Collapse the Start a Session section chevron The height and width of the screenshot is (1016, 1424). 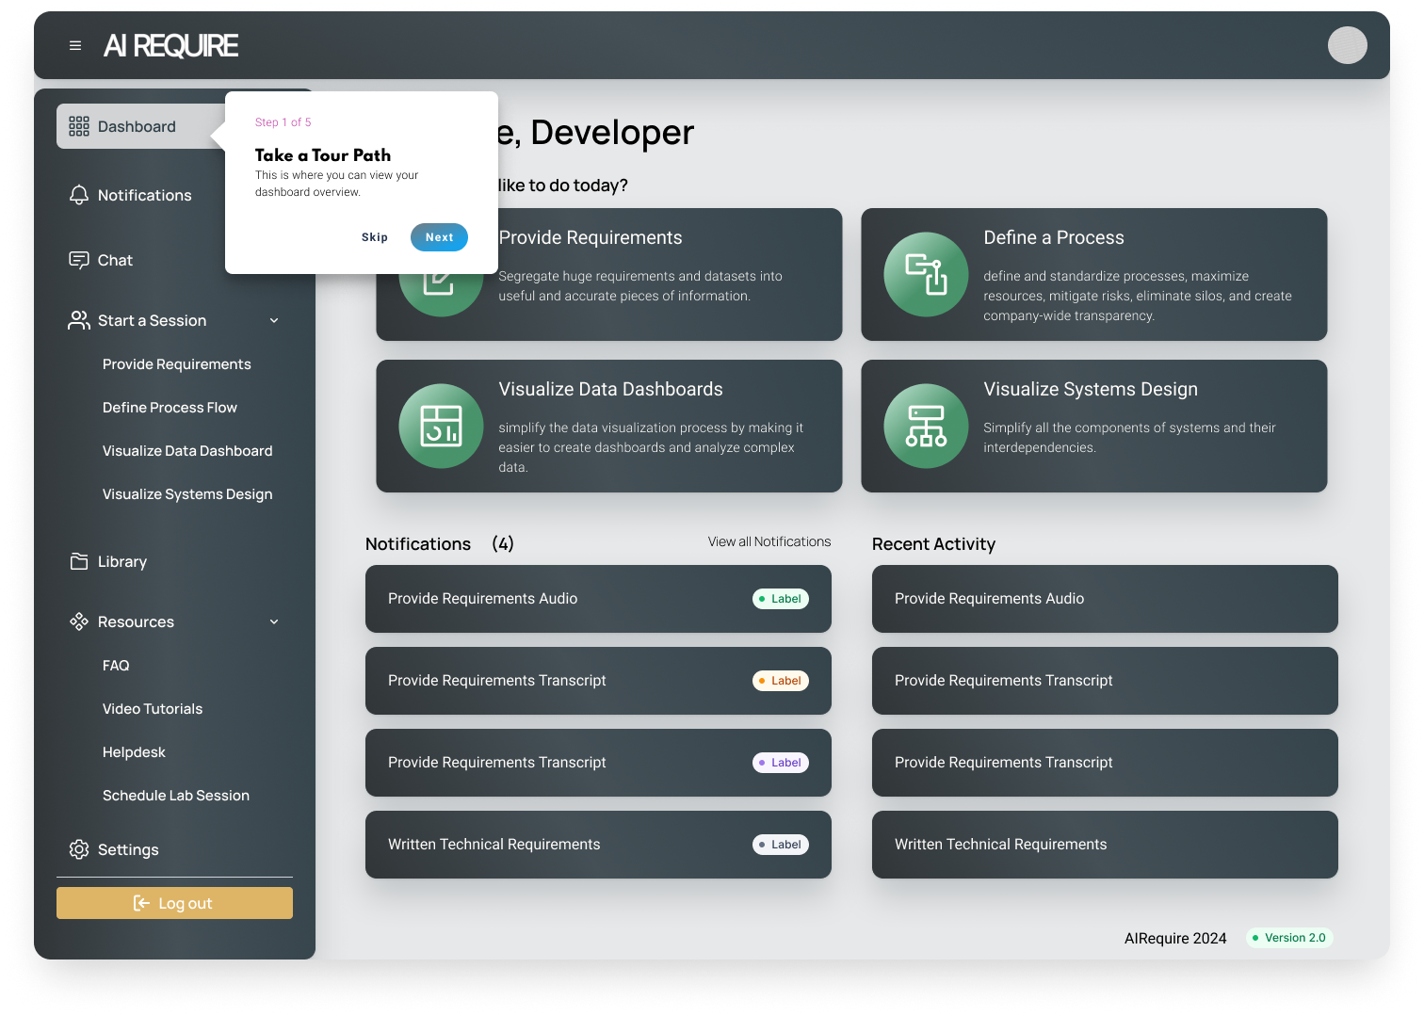coord(274,320)
